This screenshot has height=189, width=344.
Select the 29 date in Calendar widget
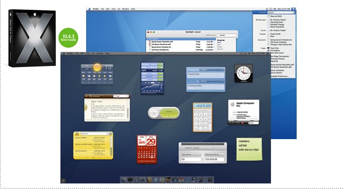click(151, 142)
